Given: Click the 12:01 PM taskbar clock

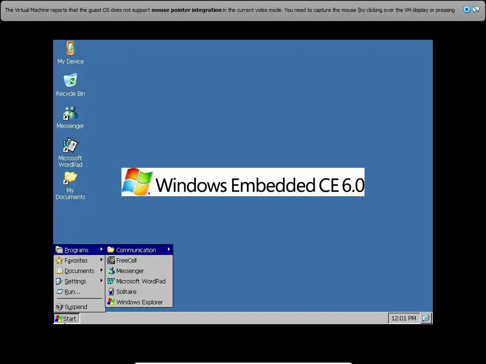Looking at the screenshot, I should click(x=403, y=318).
